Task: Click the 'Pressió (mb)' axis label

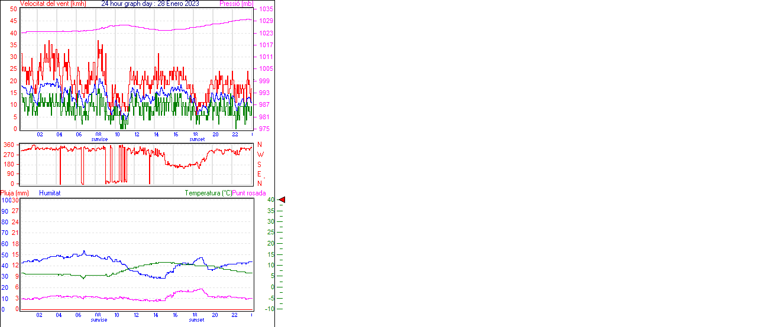Action: click(236, 4)
